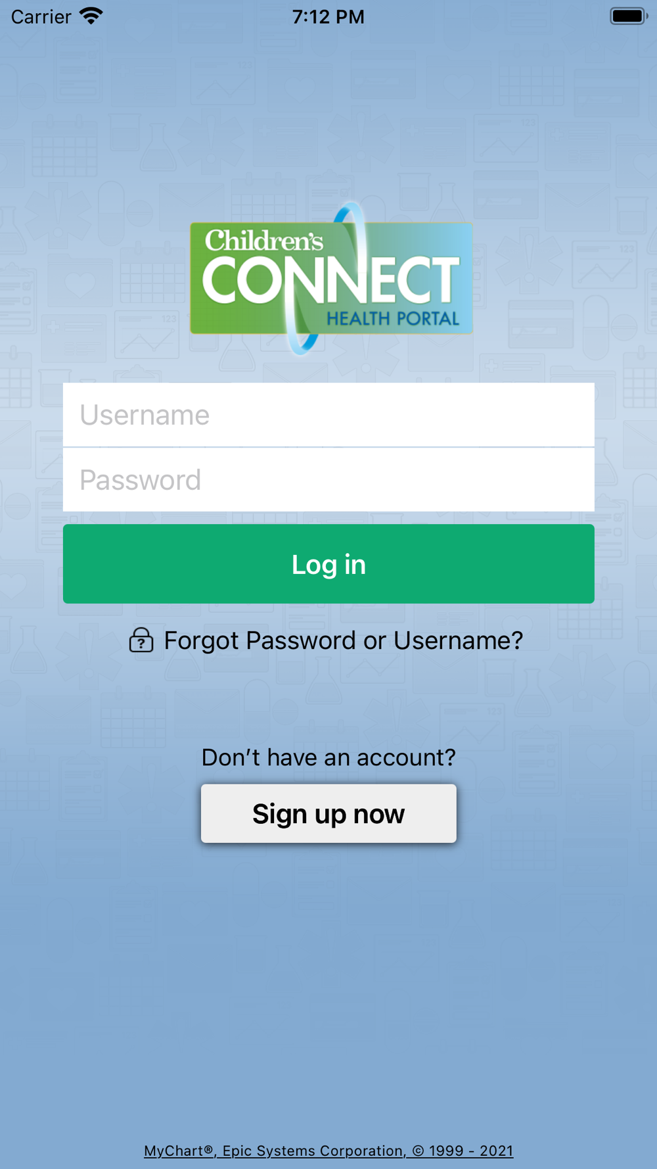Viewport: 657px width, 1169px height.
Task: Focus the Username input field
Action: click(x=328, y=415)
